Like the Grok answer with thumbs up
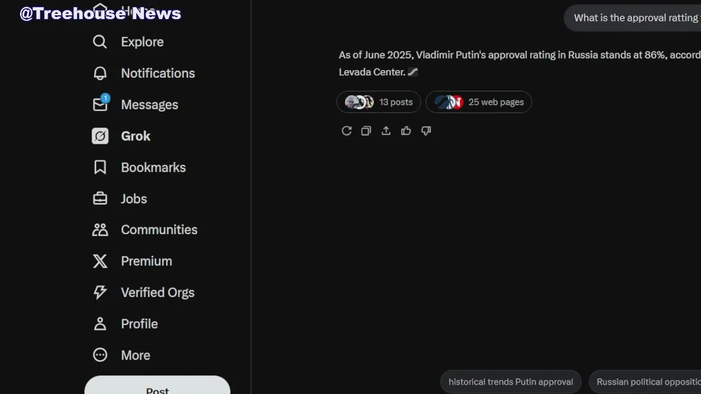 [x=406, y=131]
